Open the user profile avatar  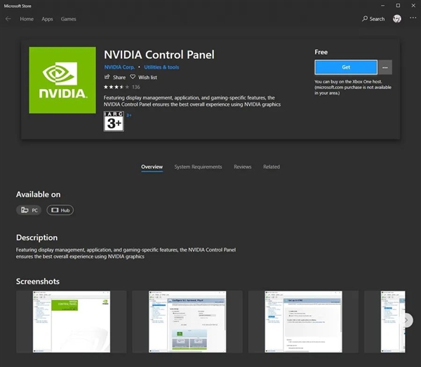coord(397,19)
